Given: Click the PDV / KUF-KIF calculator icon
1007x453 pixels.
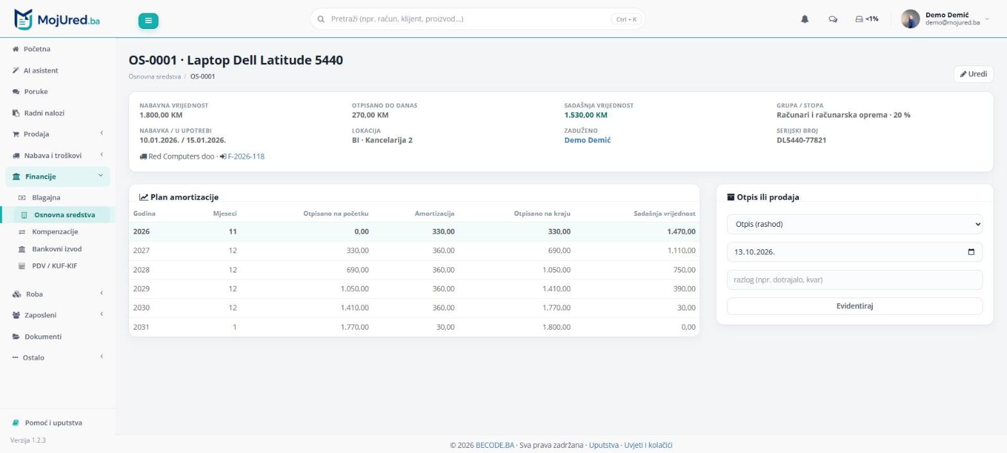Looking at the screenshot, I should pyautogui.click(x=22, y=266).
